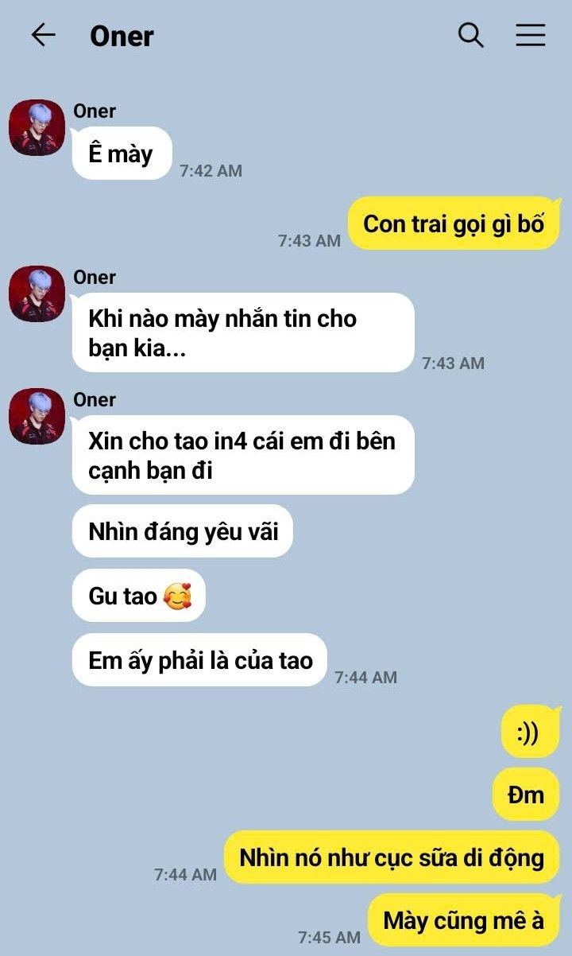572x956 pixels.
Task: Tap Oner's avatar beside 'Xin cho tao in4'
Action: (x=37, y=416)
